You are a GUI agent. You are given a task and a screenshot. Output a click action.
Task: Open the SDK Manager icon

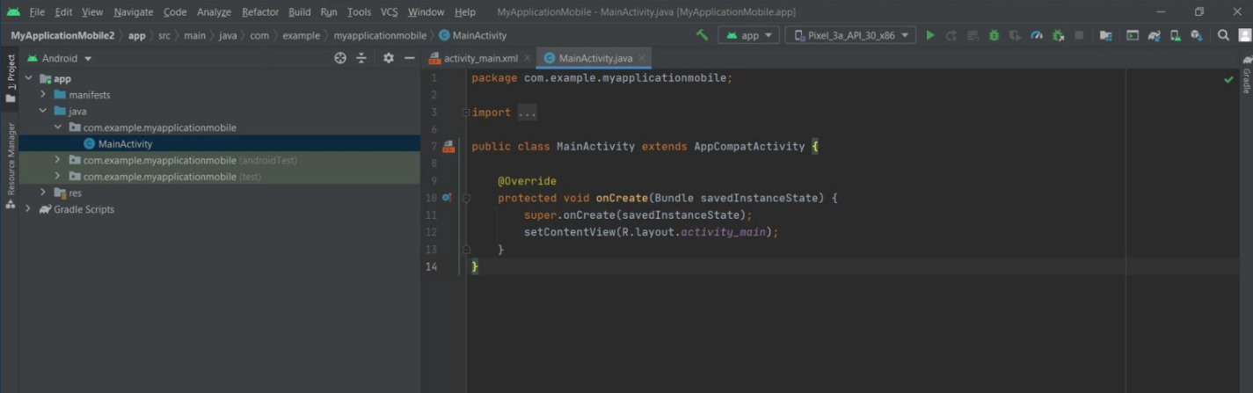click(1196, 35)
